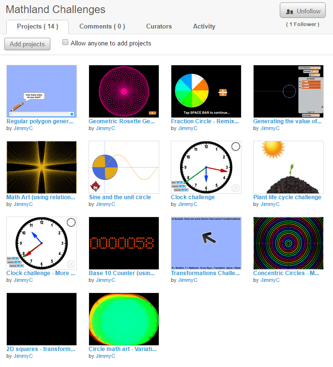
Task: Click the Fraction Circle color wheel thumbnail
Action: pos(206,91)
